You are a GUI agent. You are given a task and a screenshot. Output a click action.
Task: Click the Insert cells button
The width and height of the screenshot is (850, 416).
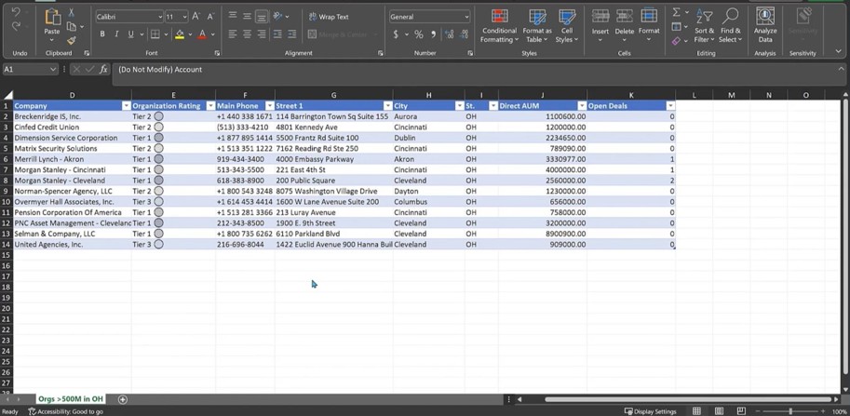pos(600,25)
